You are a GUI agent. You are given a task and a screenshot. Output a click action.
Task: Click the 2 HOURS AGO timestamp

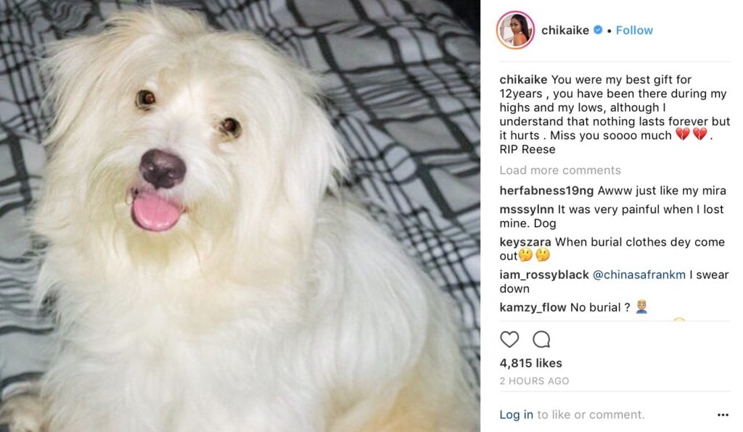pyautogui.click(x=534, y=381)
